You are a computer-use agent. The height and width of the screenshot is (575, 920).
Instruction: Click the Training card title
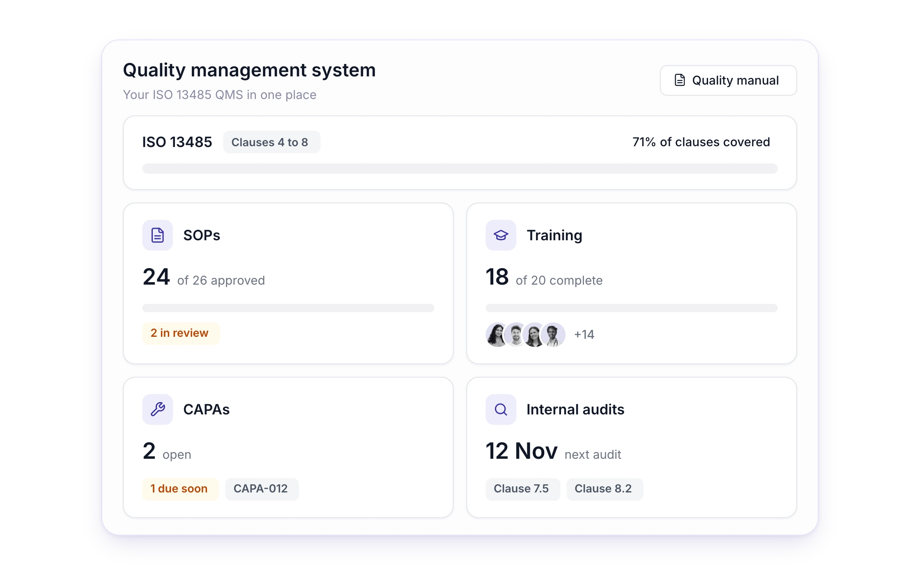[x=554, y=235]
